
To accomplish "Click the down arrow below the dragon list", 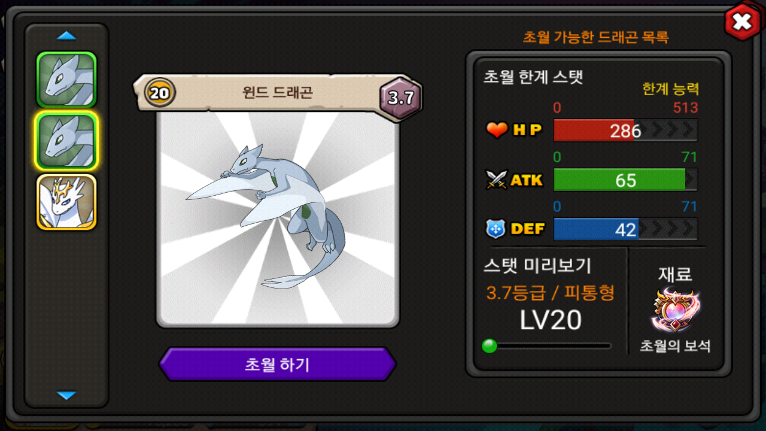I will [66, 395].
